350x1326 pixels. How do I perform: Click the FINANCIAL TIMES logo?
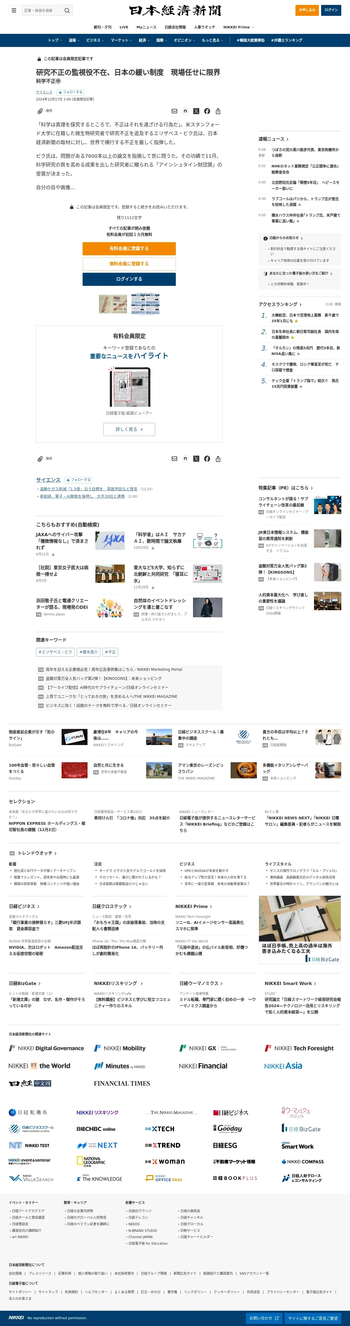point(122,1083)
